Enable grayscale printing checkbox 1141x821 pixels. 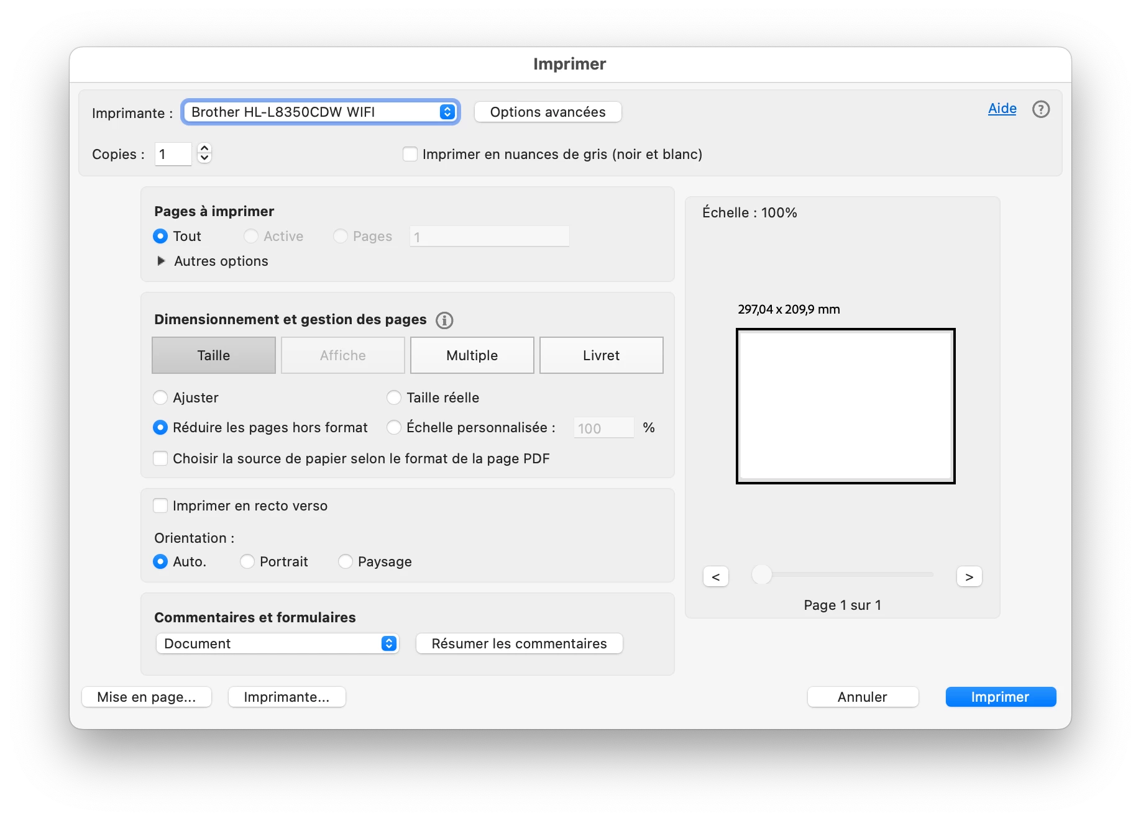[410, 154]
